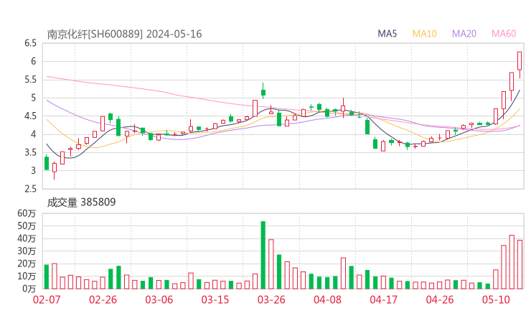Click the first green volume bar at 02-07

click(x=47, y=276)
